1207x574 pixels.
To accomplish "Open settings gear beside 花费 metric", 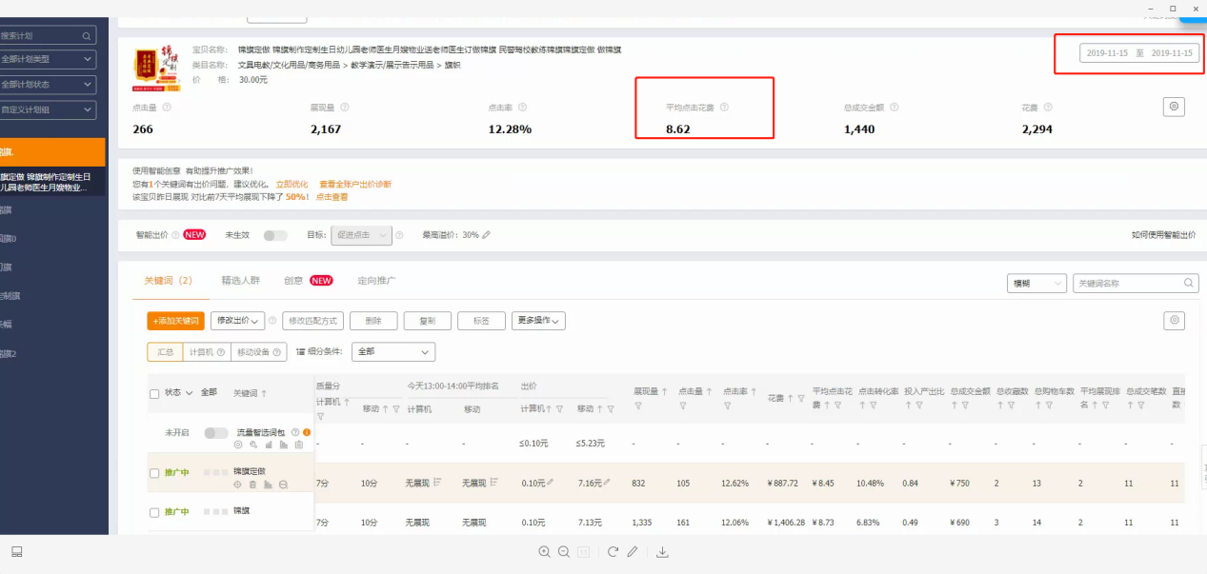I will point(1174,107).
